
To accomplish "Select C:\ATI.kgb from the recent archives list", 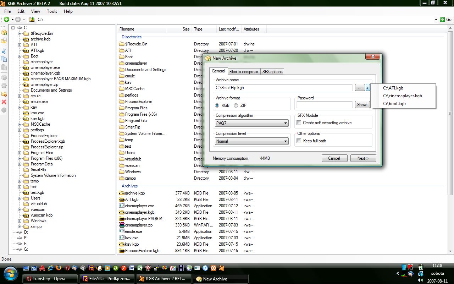I will (x=393, y=88).
